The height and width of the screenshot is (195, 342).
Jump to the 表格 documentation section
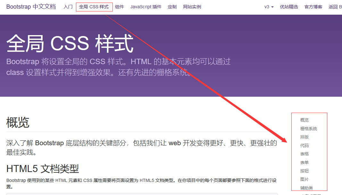(x=304, y=154)
